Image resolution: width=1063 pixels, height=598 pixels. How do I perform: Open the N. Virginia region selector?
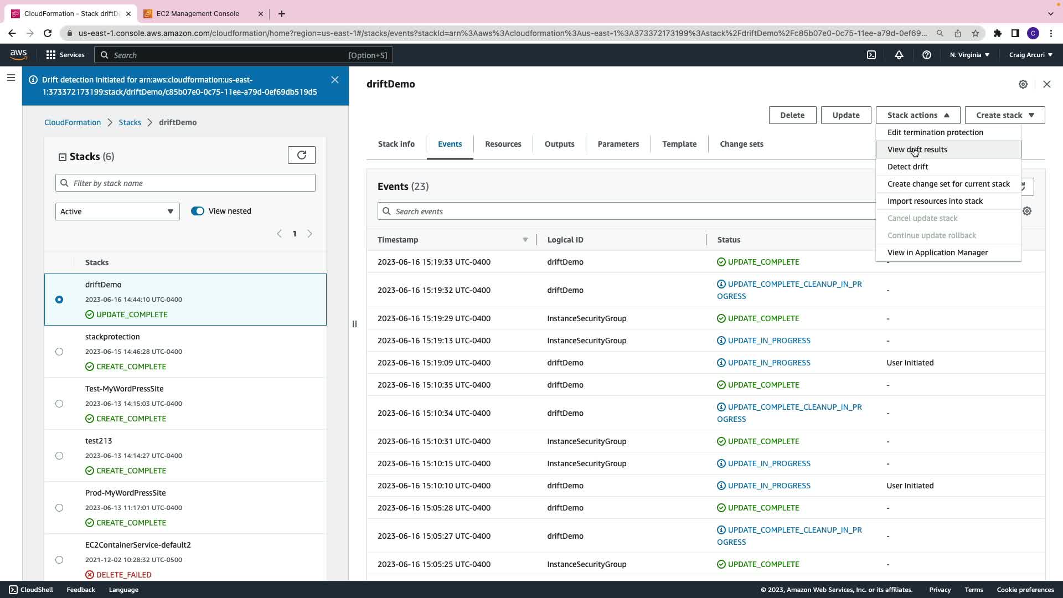(969, 55)
